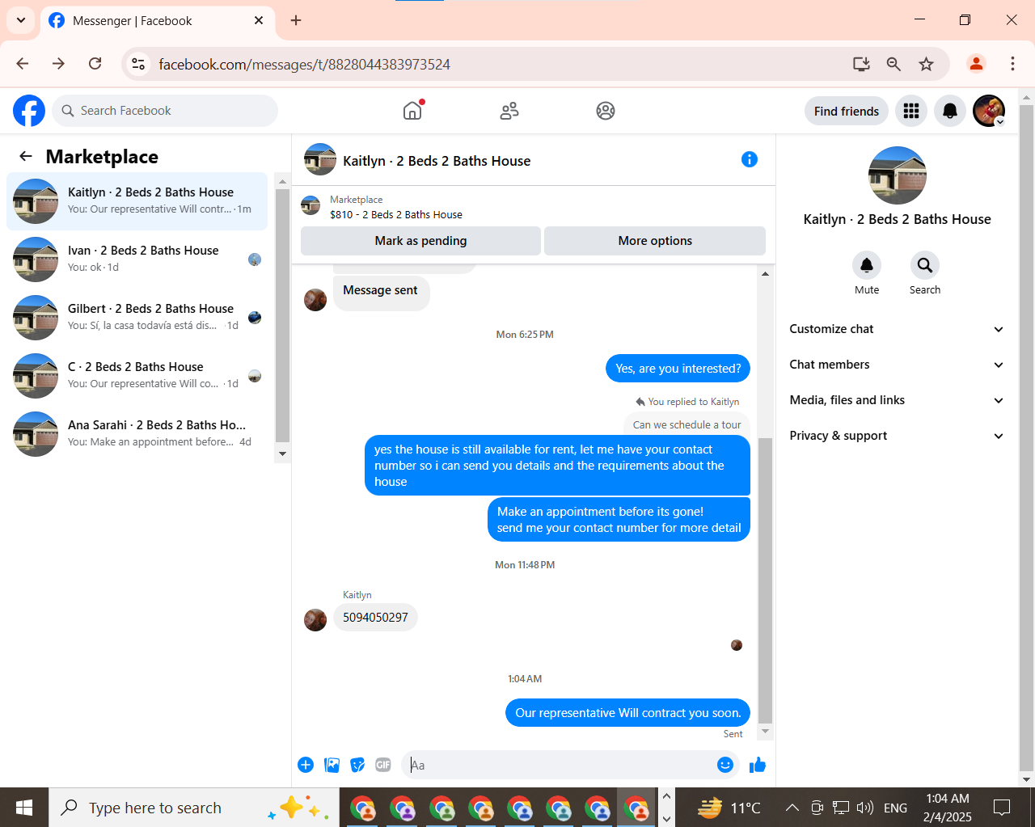Click the browser address bar URL
This screenshot has width=1035, height=827.
tap(304, 64)
